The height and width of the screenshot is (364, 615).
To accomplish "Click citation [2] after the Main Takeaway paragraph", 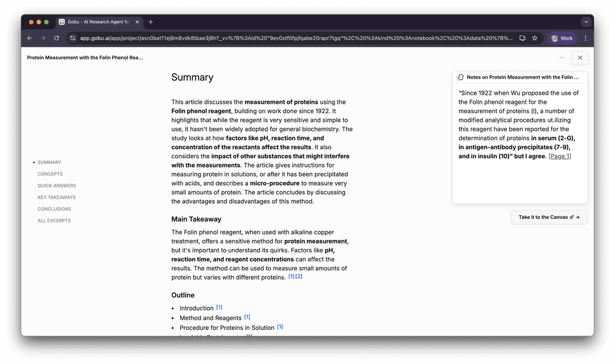I will (x=298, y=276).
